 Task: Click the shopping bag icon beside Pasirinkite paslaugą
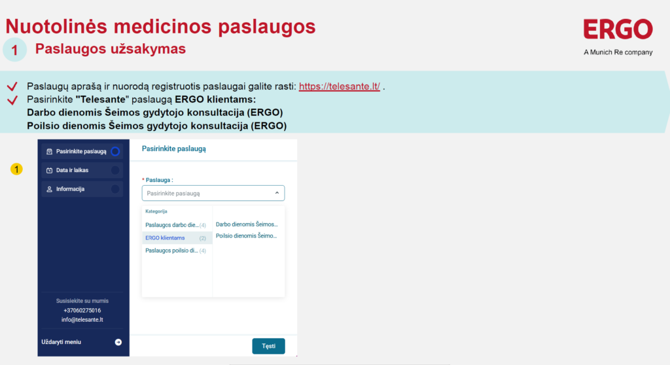pyautogui.click(x=49, y=152)
